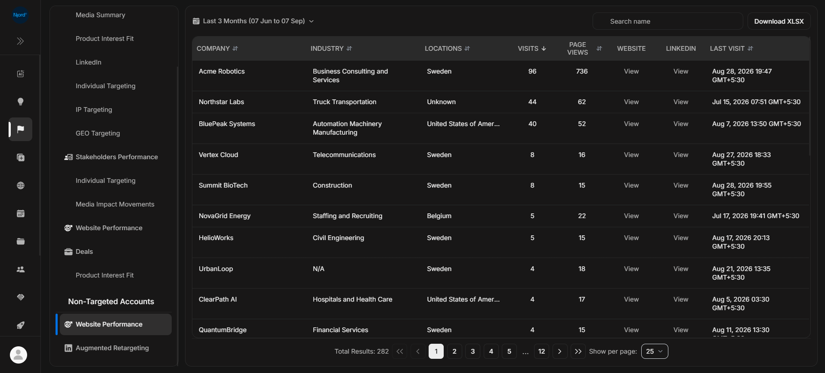Open the date range dropdown

point(253,21)
